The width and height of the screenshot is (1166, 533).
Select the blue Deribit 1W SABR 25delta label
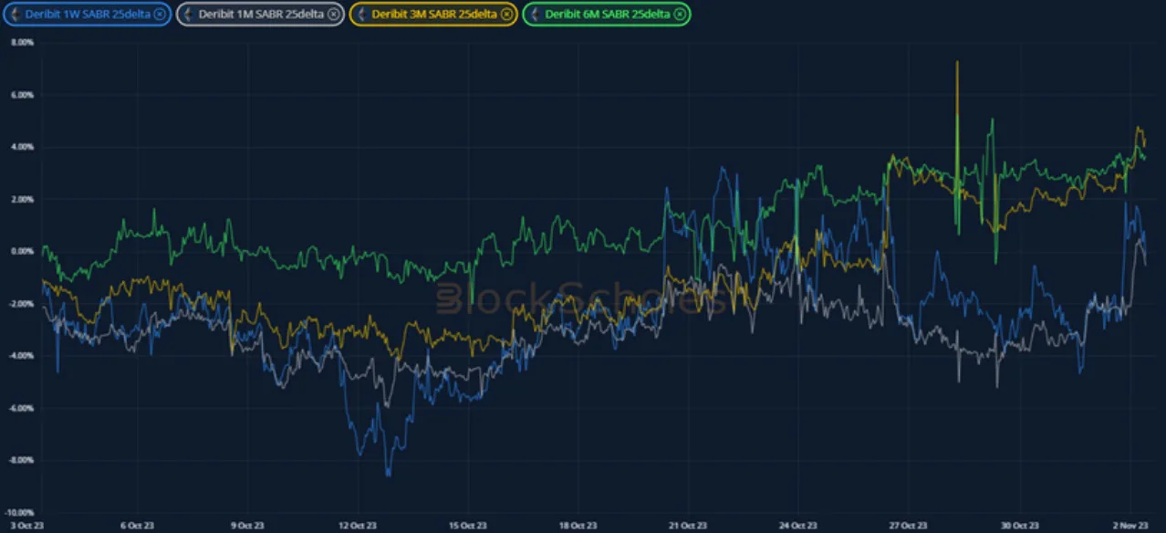pyautogui.click(x=87, y=14)
